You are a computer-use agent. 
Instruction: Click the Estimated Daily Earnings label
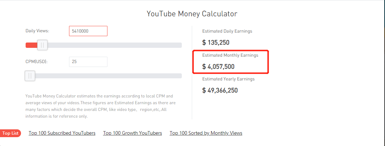coord(227,31)
